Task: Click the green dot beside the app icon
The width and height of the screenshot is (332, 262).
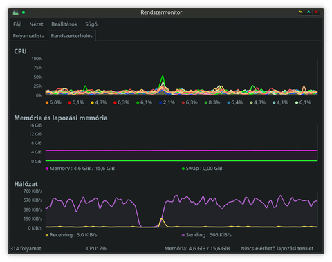Action: pyautogui.click(x=24, y=12)
